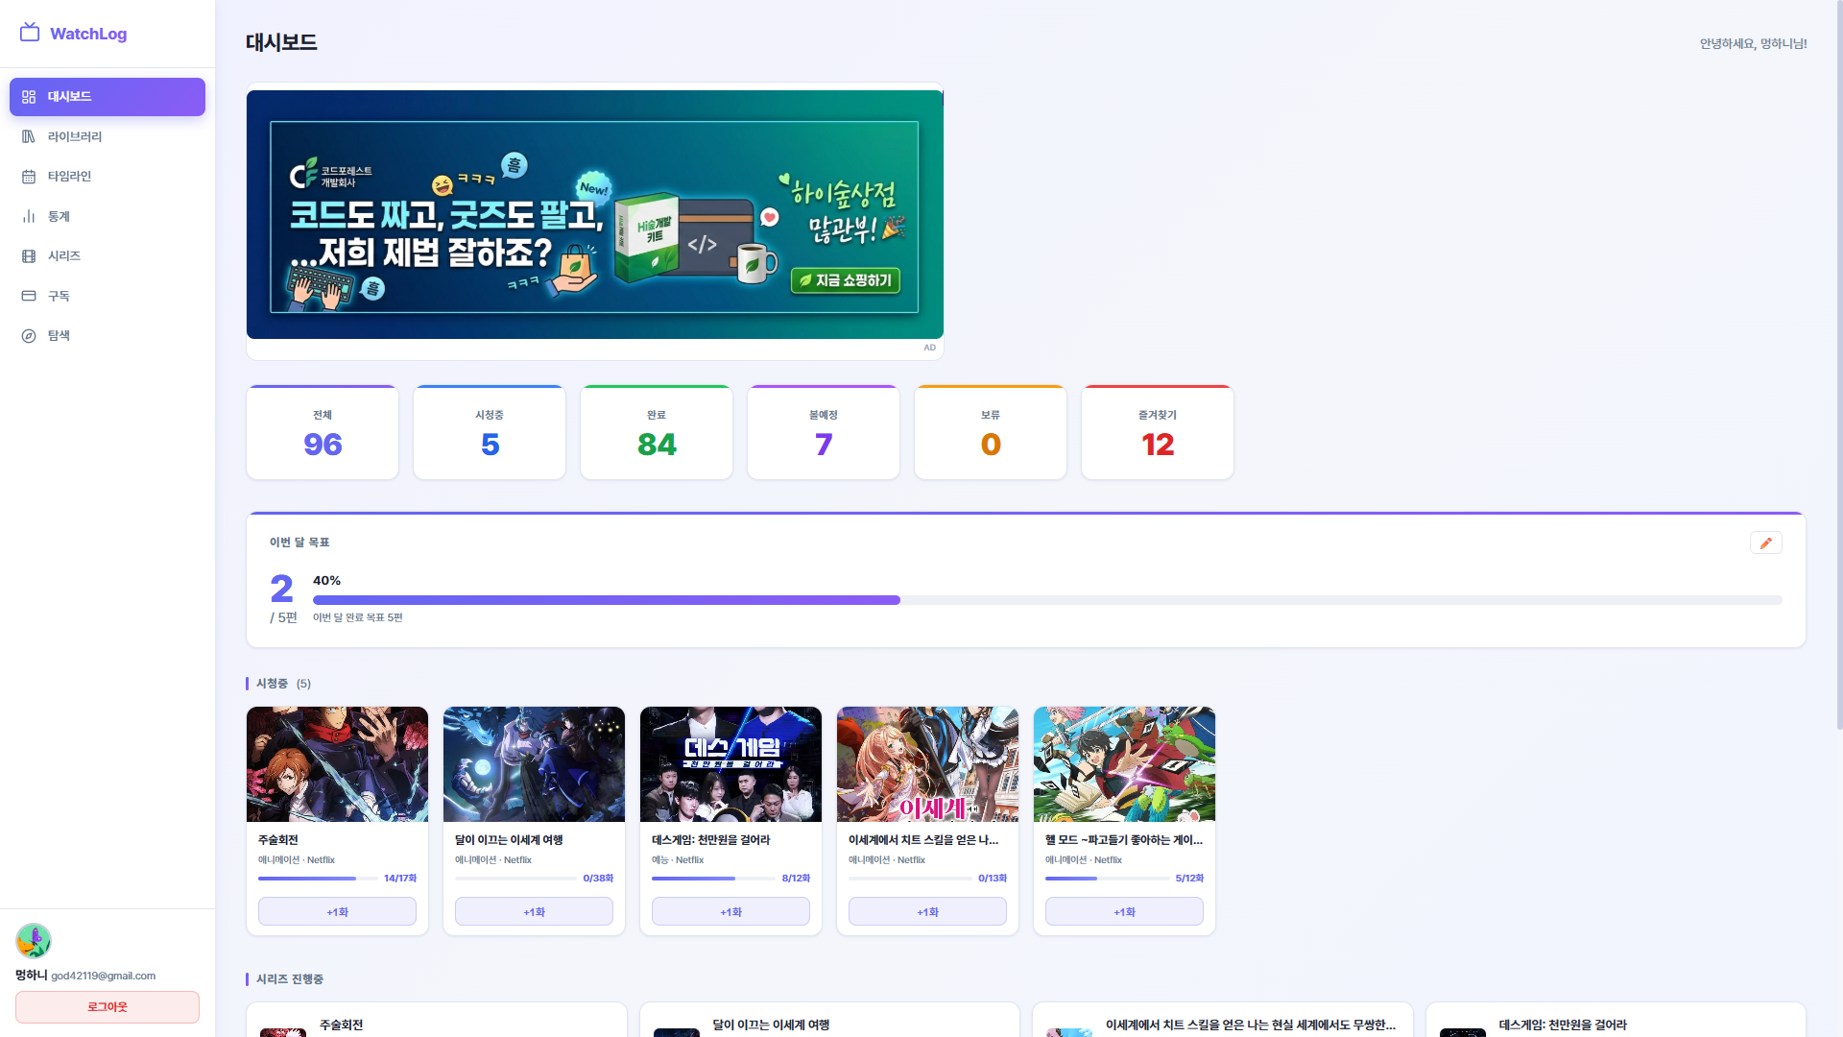
Task: Click 지금 쇼핑하기 in the ad banner
Action: click(846, 280)
